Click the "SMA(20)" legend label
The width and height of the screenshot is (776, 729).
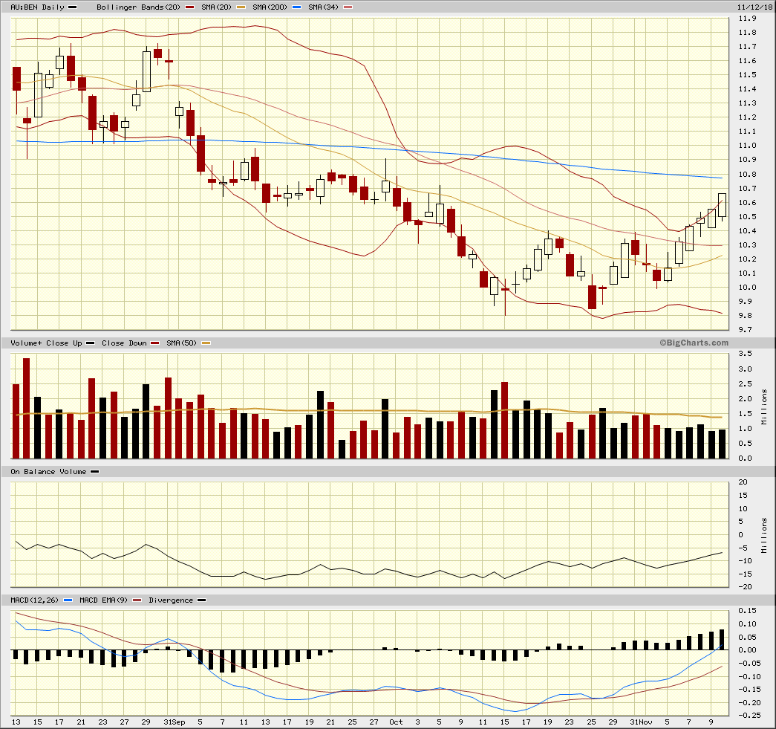click(x=217, y=7)
